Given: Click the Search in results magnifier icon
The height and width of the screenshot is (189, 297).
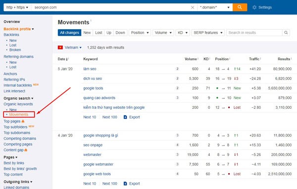Looking at the screenshot, I should coord(286,33).
